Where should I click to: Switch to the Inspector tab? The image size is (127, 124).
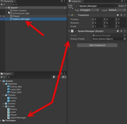click(x=75, y=1)
